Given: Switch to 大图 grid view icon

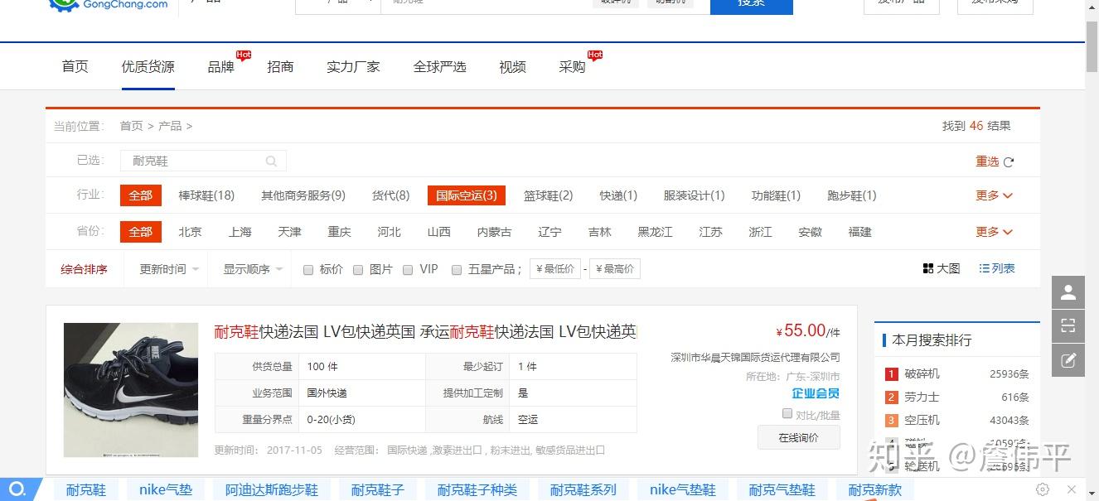Looking at the screenshot, I should pos(928,268).
